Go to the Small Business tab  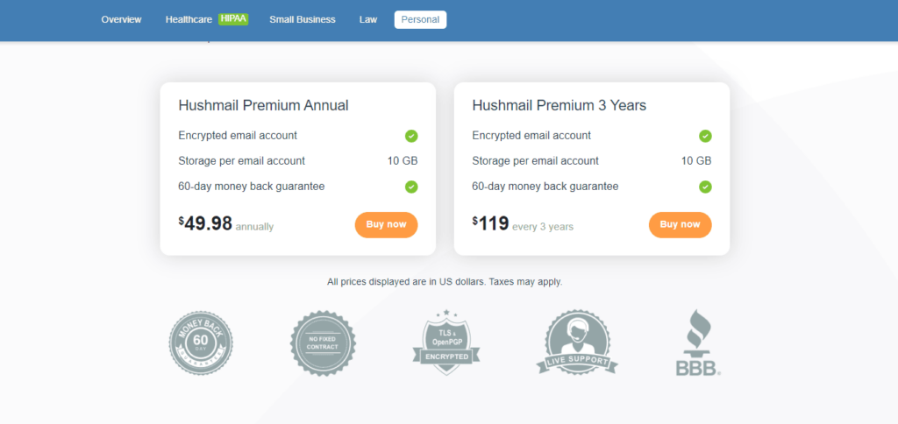pyautogui.click(x=303, y=19)
